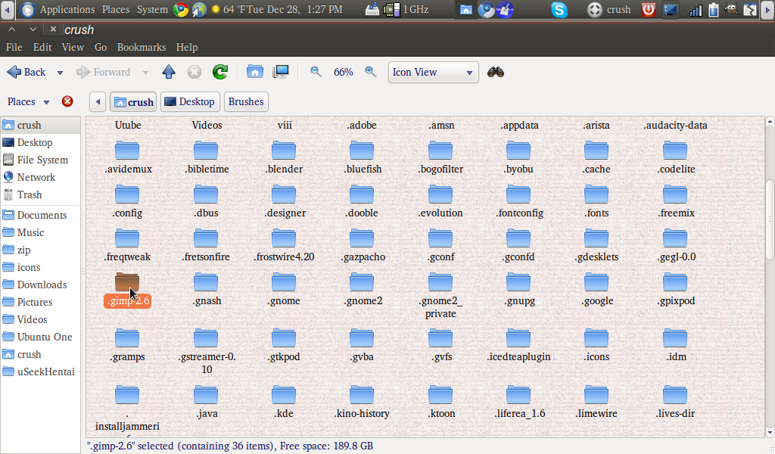The width and height of the screenshot is (775, 454).
Task: Close the Places sidebar with red X
Action: 67,101
